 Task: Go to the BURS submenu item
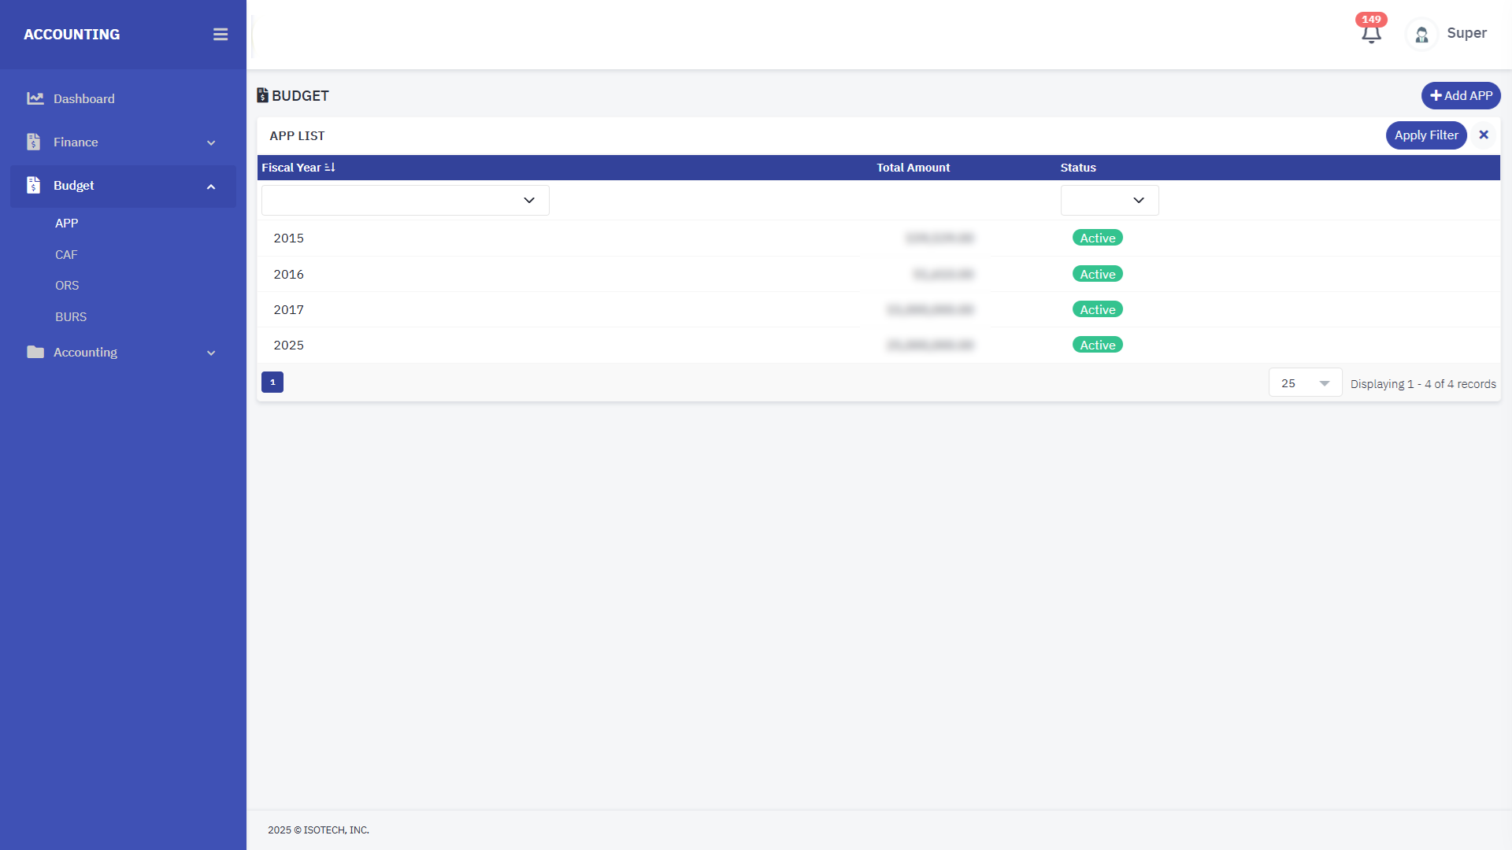point(71,316)
